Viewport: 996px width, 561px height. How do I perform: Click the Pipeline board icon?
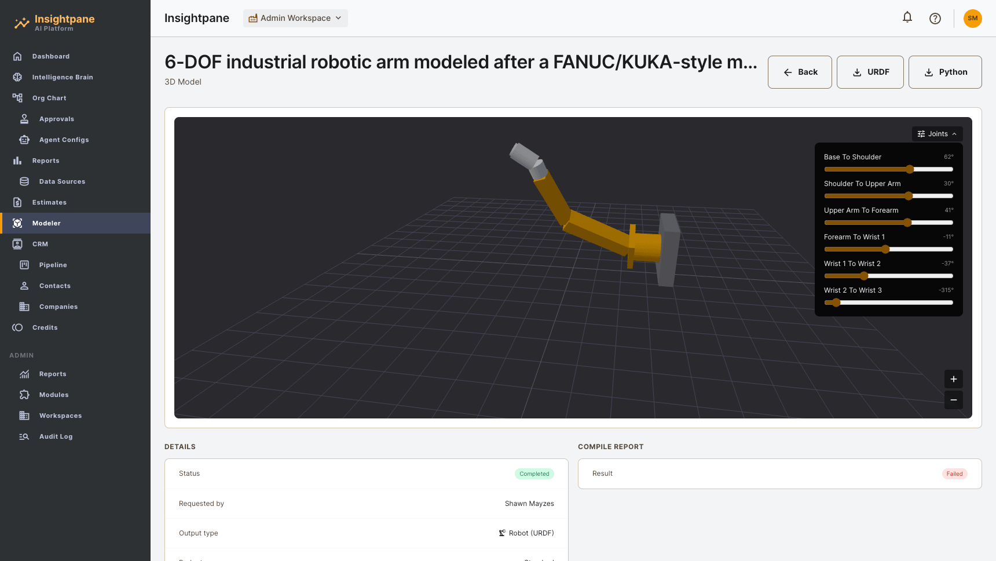point(24,265)
